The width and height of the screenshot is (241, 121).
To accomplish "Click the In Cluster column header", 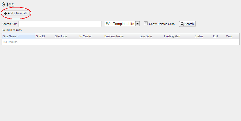I will [x=85, y=36].
